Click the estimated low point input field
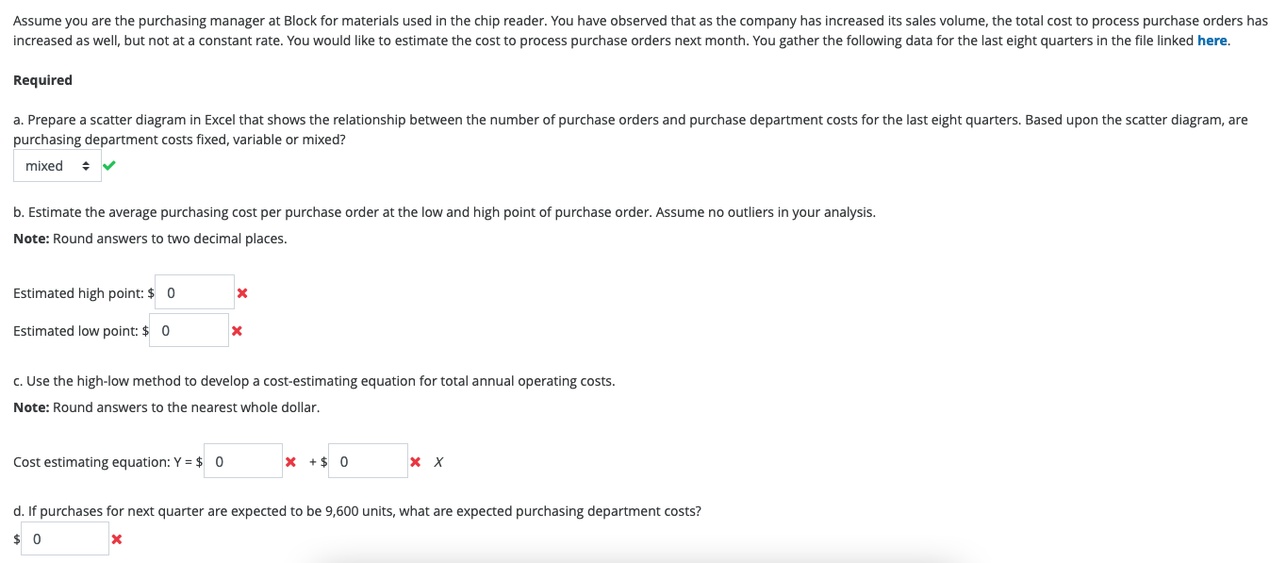Viewport: 1286px width, 563px height. [x=189, y=330]
